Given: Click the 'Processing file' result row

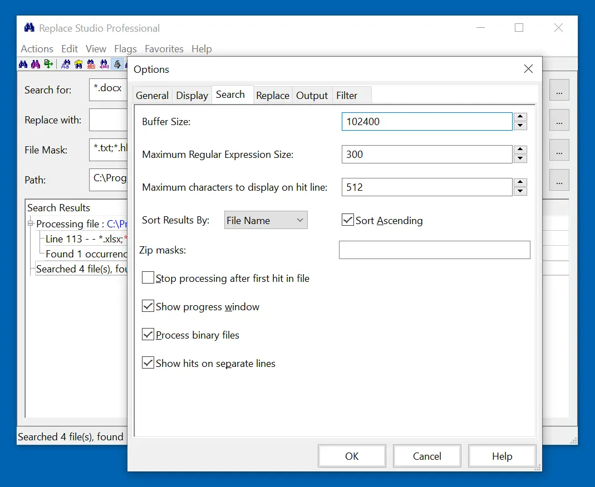Looking at the screenshot, I should point(82,224).
